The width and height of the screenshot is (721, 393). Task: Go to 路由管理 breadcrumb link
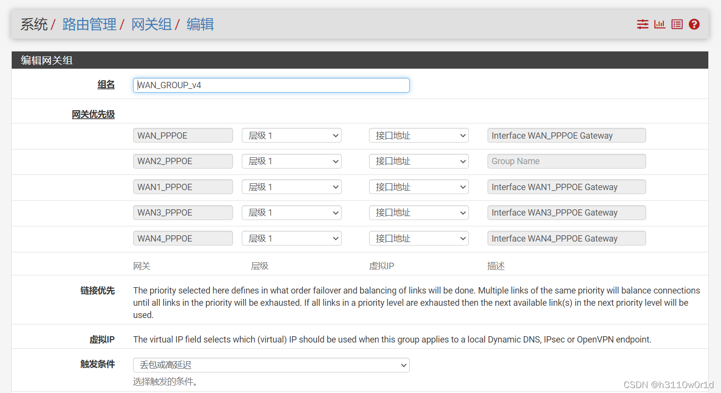coord(90,25)
